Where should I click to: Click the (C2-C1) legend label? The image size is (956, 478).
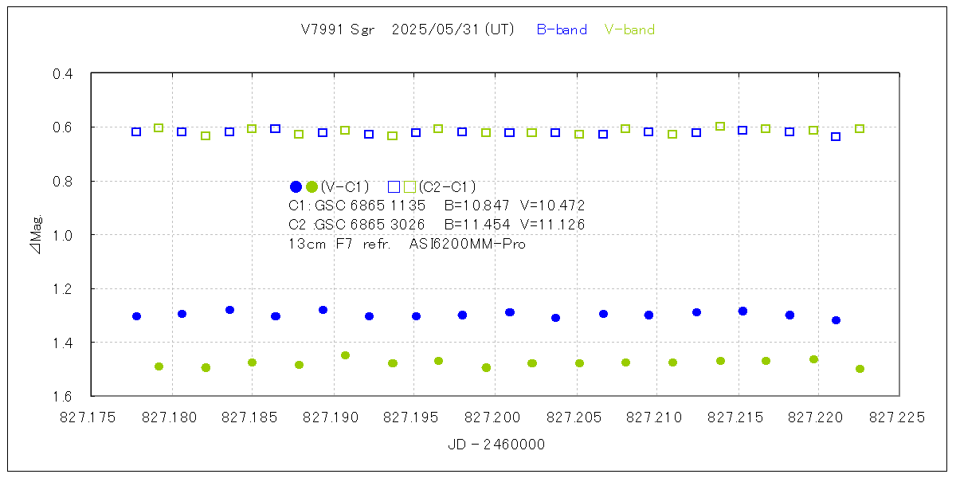(x=447, y=187)
